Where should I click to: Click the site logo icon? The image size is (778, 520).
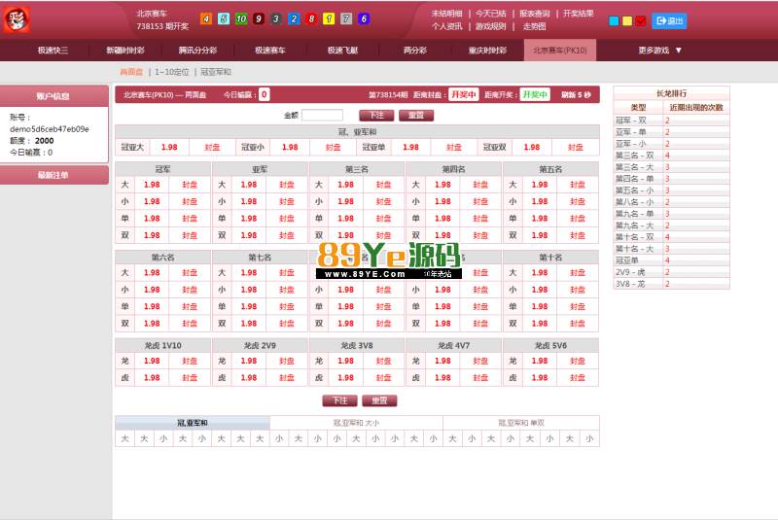coord(17,19)
